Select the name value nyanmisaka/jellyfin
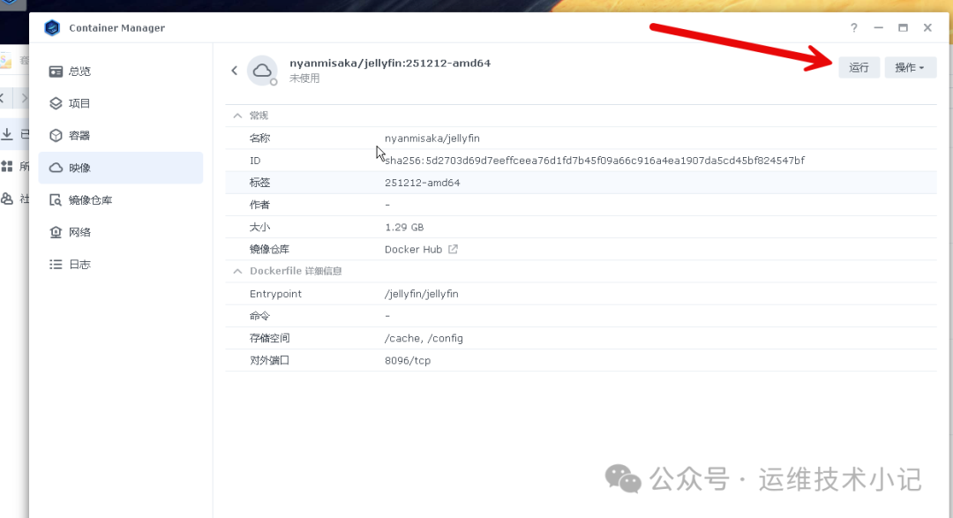 coord(432,139)
